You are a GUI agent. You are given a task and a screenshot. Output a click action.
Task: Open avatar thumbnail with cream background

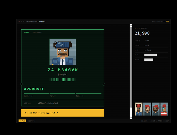coord(138,109)
